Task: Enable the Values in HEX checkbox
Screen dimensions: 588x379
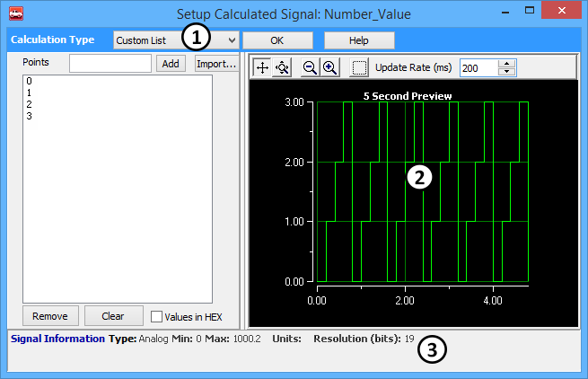Action: tap(157, 316)
